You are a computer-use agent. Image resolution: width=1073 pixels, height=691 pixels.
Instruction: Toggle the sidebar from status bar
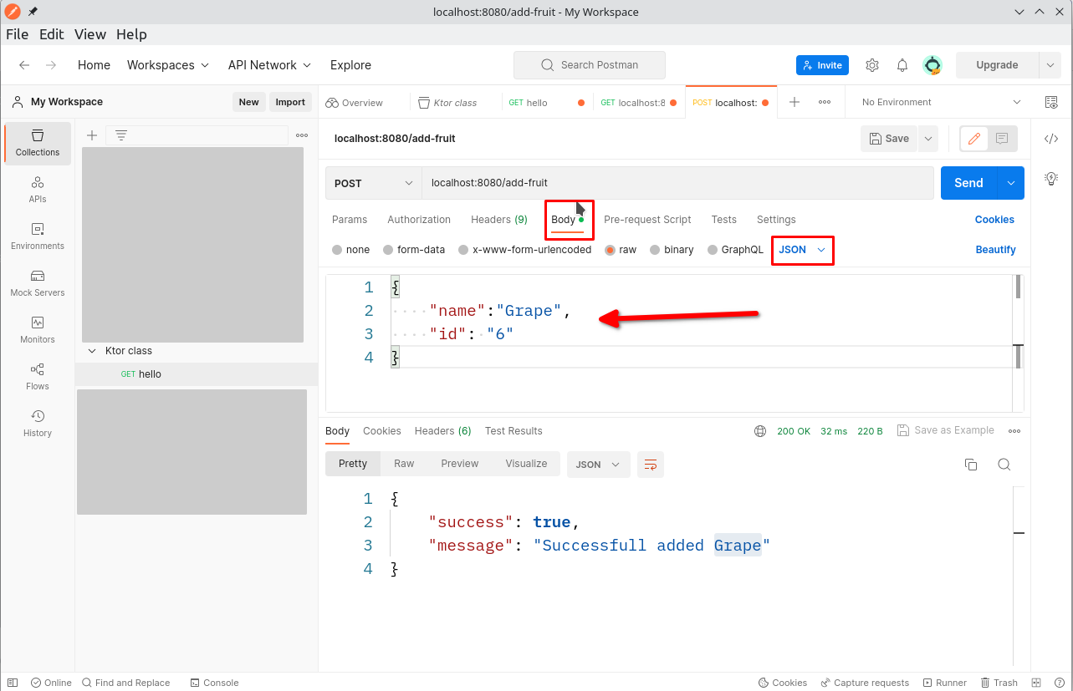point(13,683)
